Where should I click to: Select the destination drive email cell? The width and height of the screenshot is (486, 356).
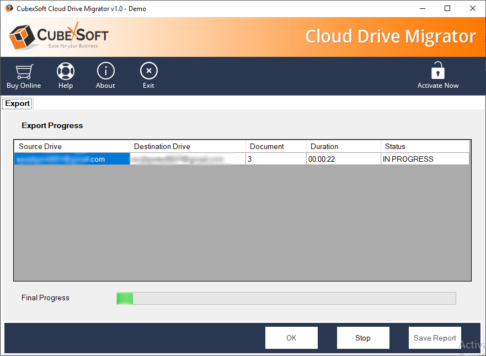tap(188, 159)
